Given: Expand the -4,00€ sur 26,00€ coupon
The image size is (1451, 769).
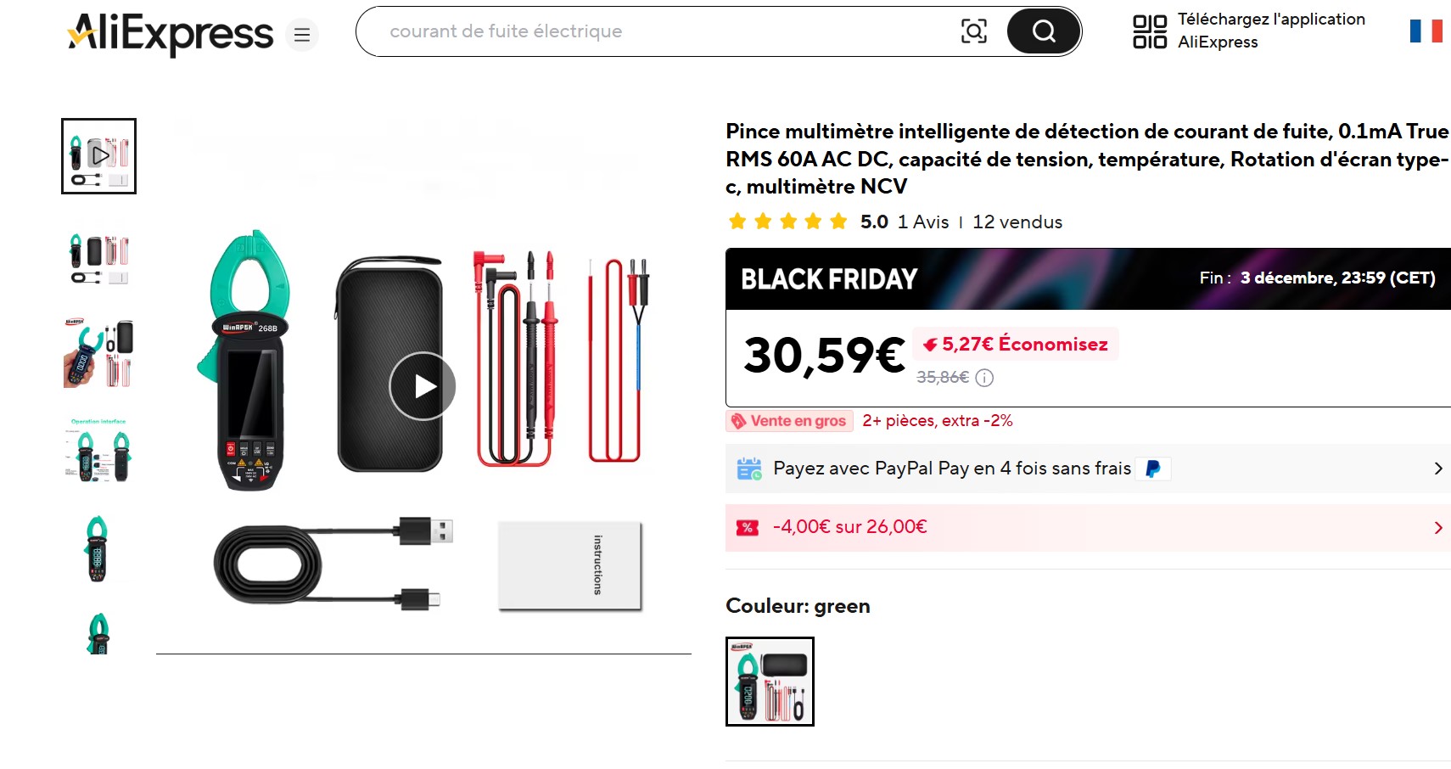Looking at the screenshot, I should pyautogui.click(x=1437, y=528).
